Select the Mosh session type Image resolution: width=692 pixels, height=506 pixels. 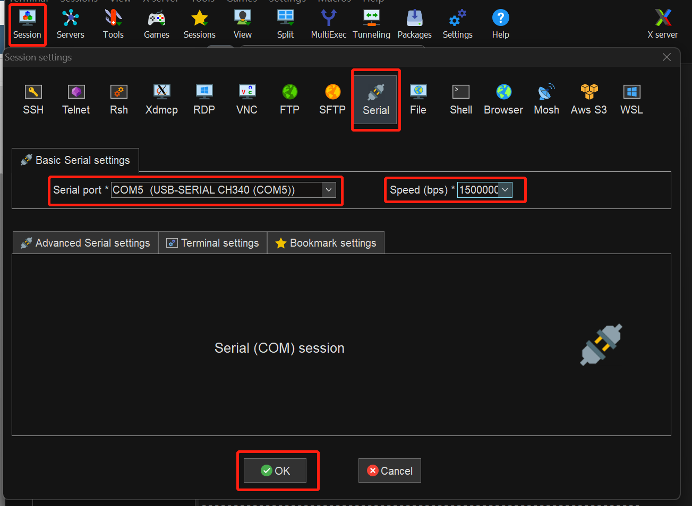pos(546,100)
